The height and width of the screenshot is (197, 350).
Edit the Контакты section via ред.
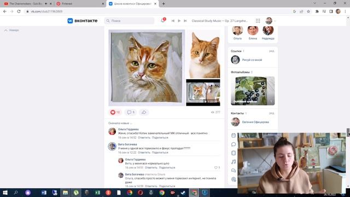coord(271,113)
